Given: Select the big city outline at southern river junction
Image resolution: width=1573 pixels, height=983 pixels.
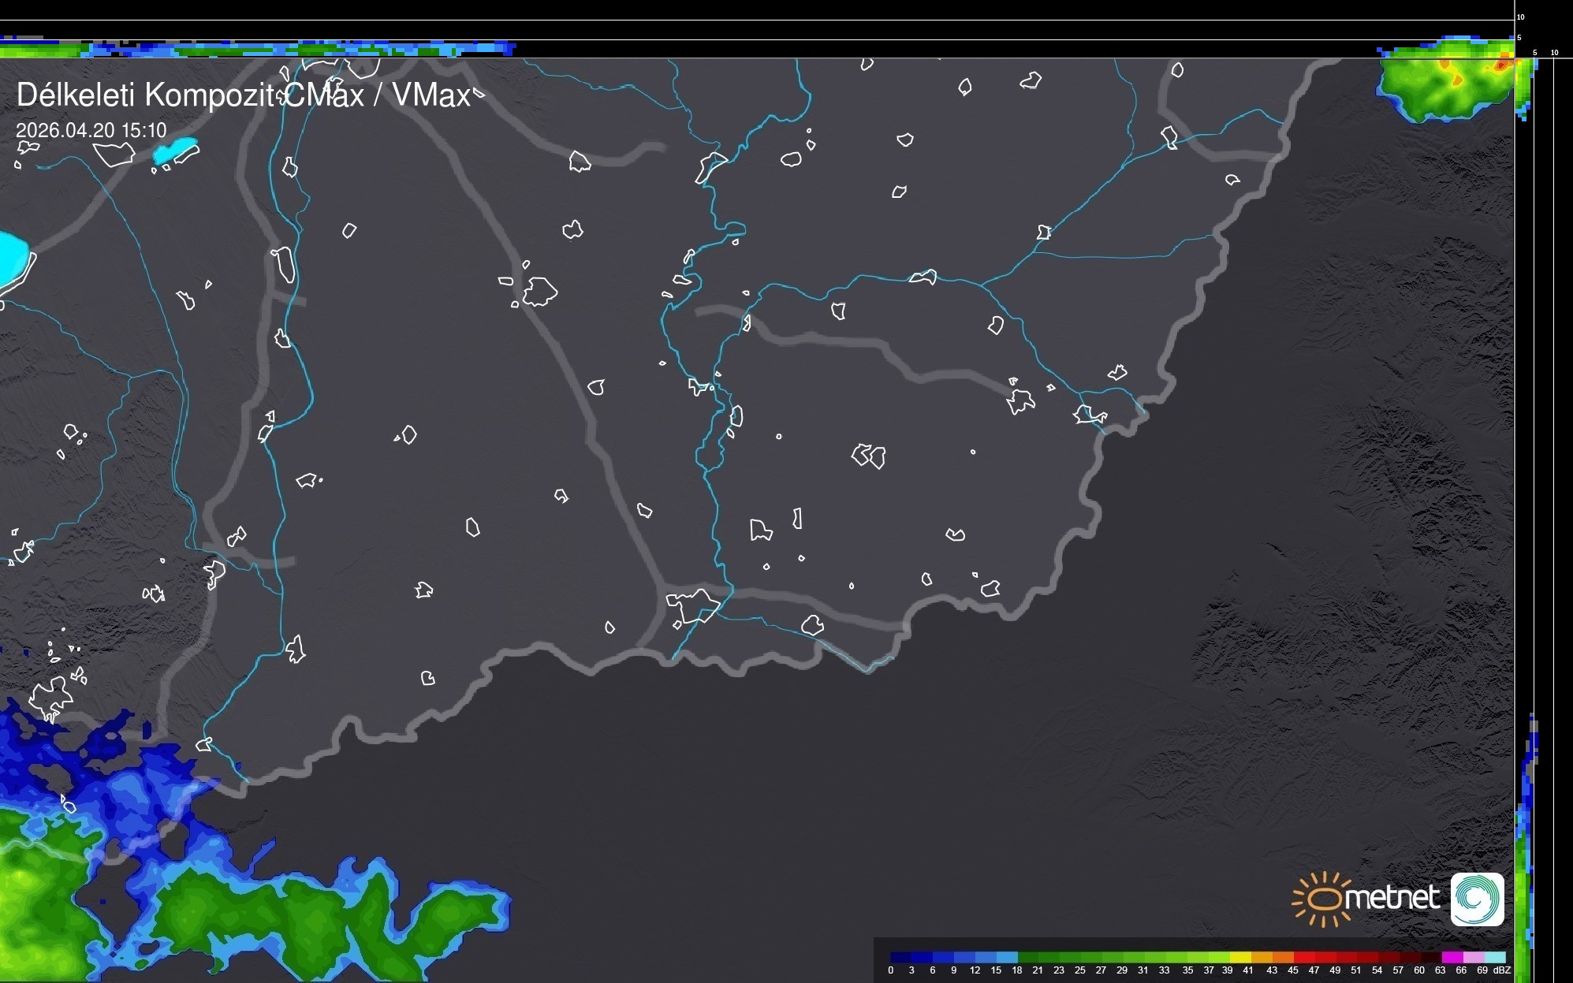Looking at the screenshot, I should [692, 605].
